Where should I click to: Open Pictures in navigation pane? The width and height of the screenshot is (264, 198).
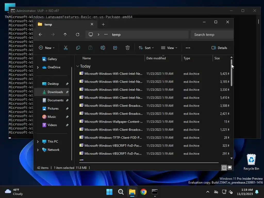coord(53,109)
